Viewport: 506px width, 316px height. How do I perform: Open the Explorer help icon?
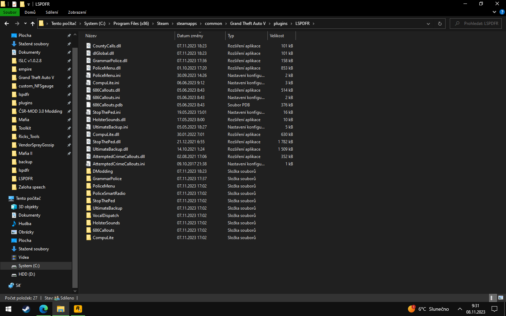(x=502, y=12)
